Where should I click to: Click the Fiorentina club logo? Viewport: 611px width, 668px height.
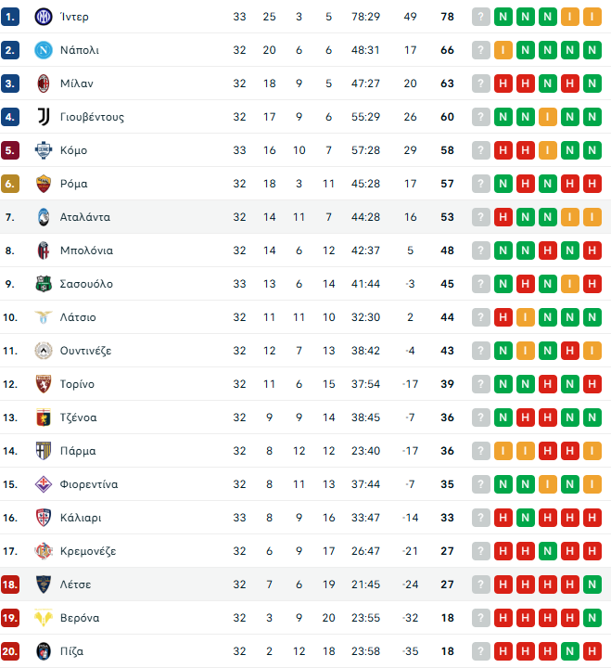[x=43, y=484]
